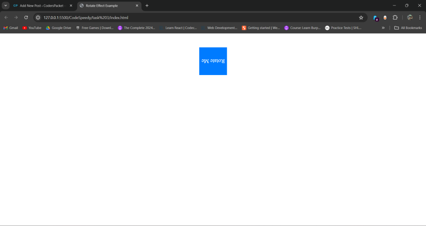Open a new tab with plus button
Image resolution: width=426 pixels, height=226 pixels.
click(147, 5)
